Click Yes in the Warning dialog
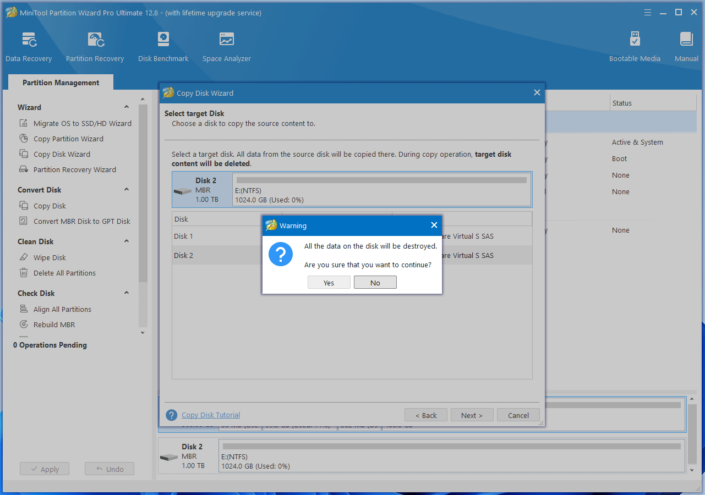Viewport: 705px width, 495px height. [x=329, y=283]
